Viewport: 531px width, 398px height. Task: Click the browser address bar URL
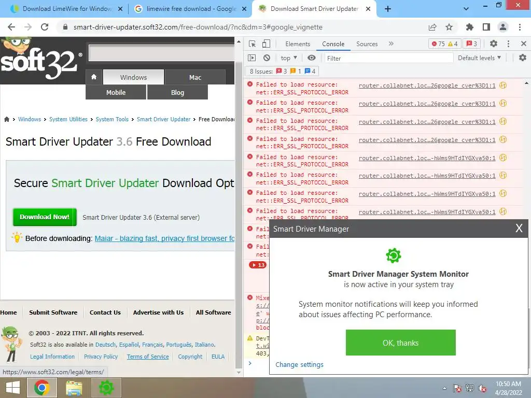click(198, 27)
